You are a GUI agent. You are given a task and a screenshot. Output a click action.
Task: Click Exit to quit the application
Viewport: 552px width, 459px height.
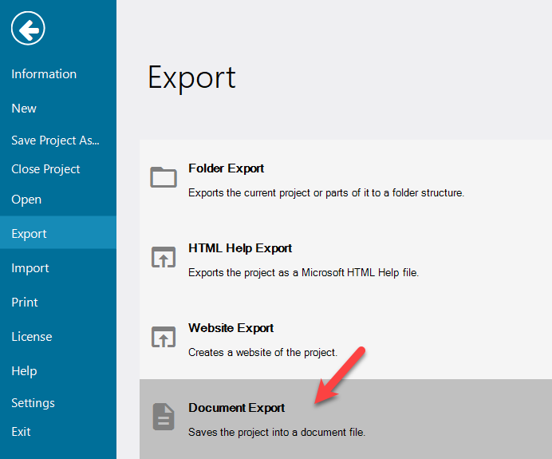(x=21, y=432)
